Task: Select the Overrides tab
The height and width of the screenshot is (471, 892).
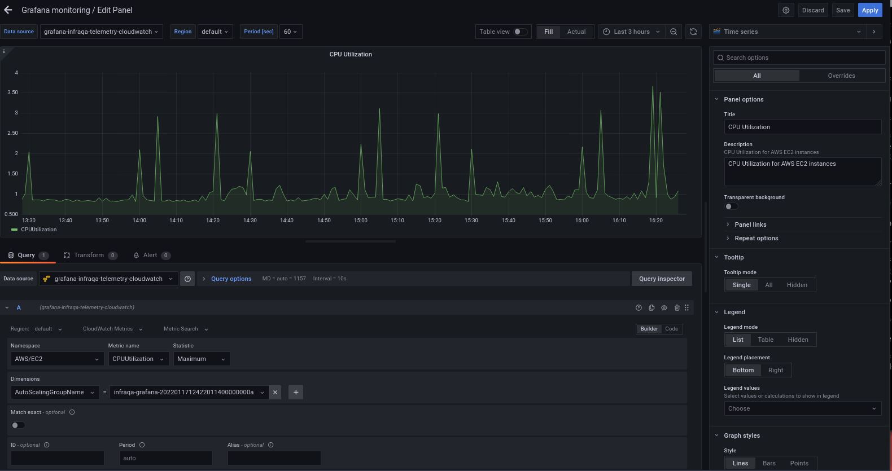Action: [841, 76]
